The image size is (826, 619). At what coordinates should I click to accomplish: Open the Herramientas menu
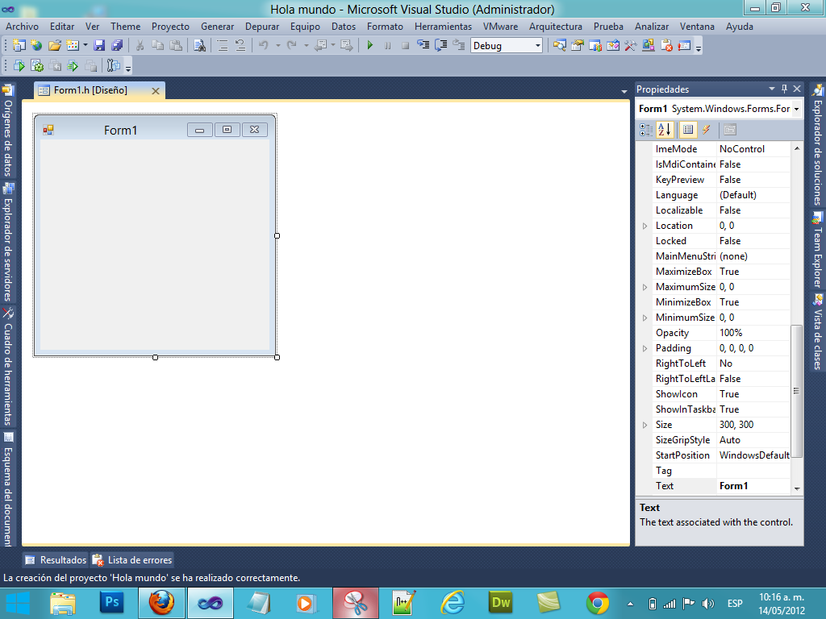(443, 27)
